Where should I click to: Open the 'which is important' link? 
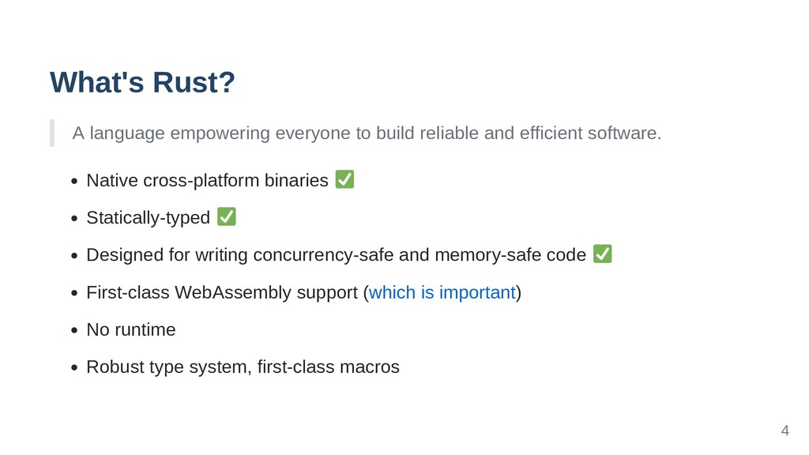tap(442, 292)
